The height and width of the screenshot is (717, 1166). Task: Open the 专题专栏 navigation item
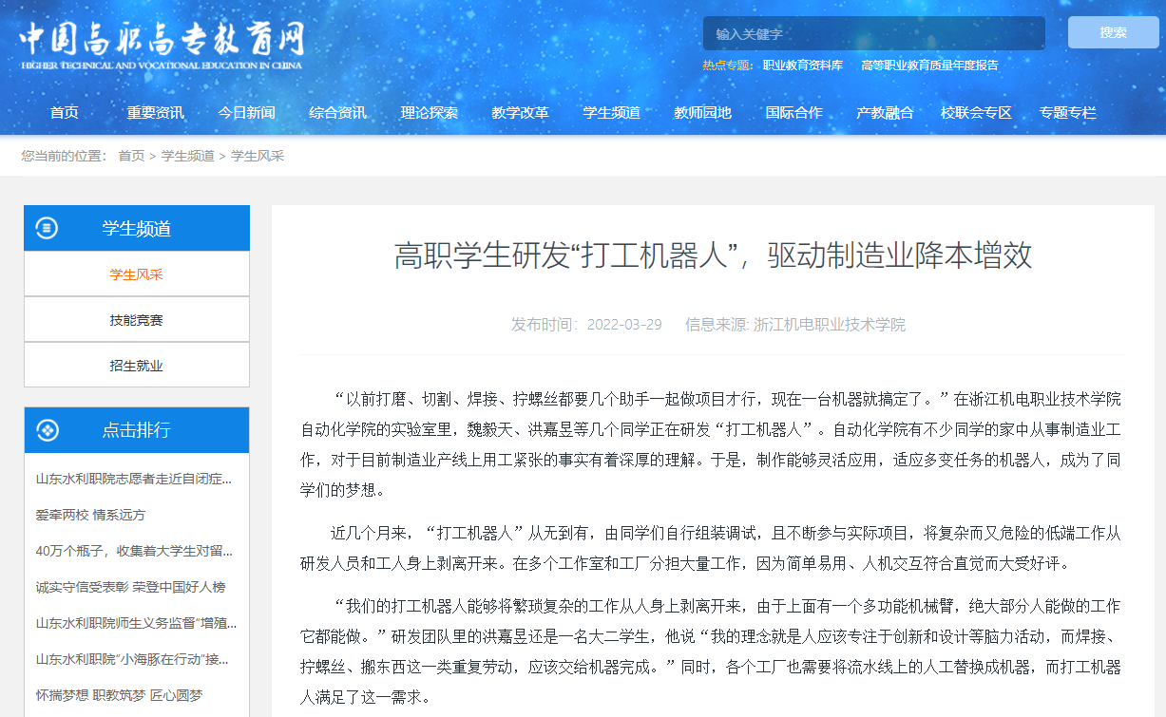click(1067, 112)
